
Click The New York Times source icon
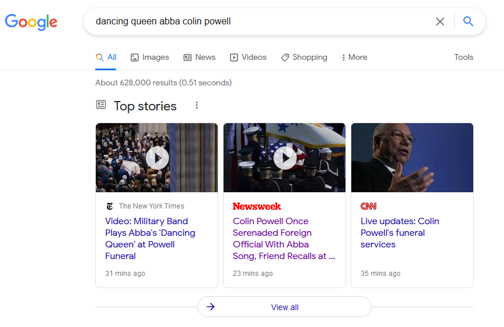(x=110, y=206)
